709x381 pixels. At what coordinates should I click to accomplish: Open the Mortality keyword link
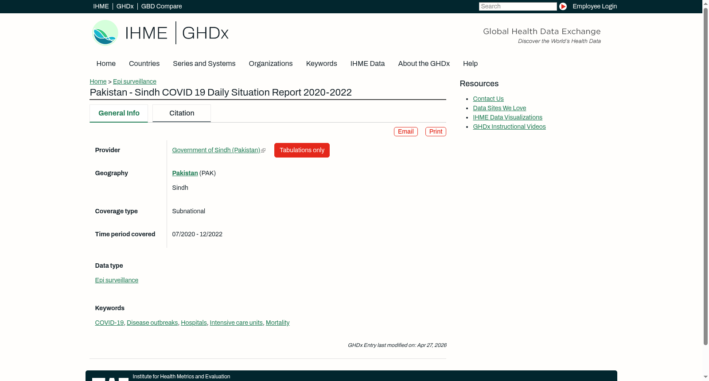click(x=277, y=323)
